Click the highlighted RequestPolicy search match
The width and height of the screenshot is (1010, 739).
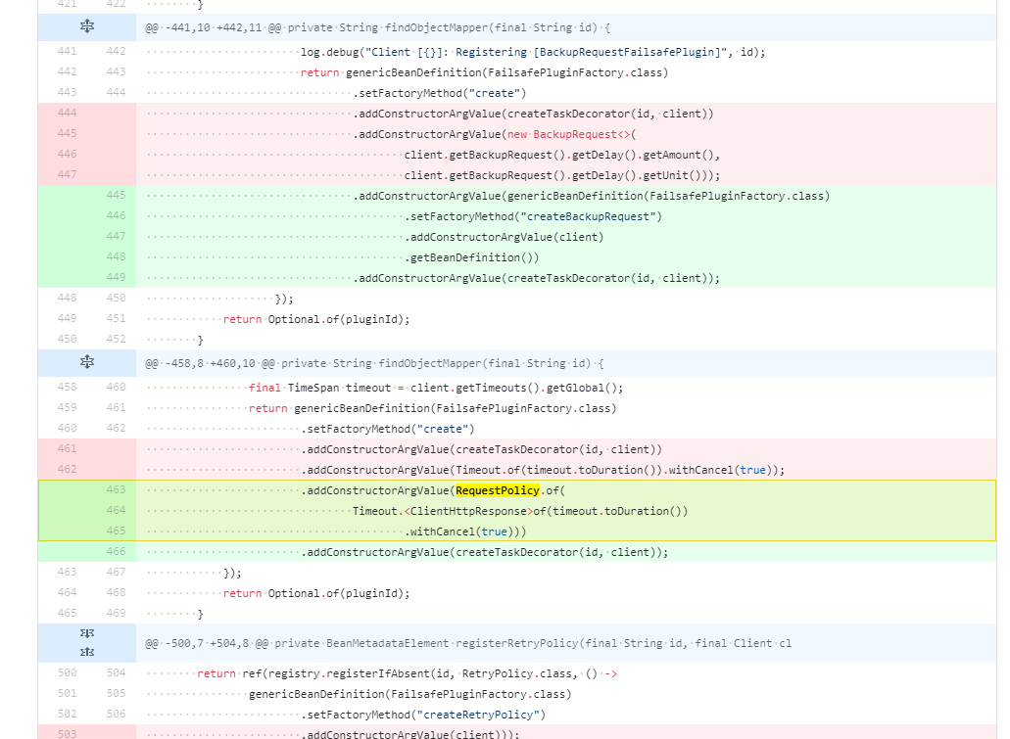click(497, 490)
